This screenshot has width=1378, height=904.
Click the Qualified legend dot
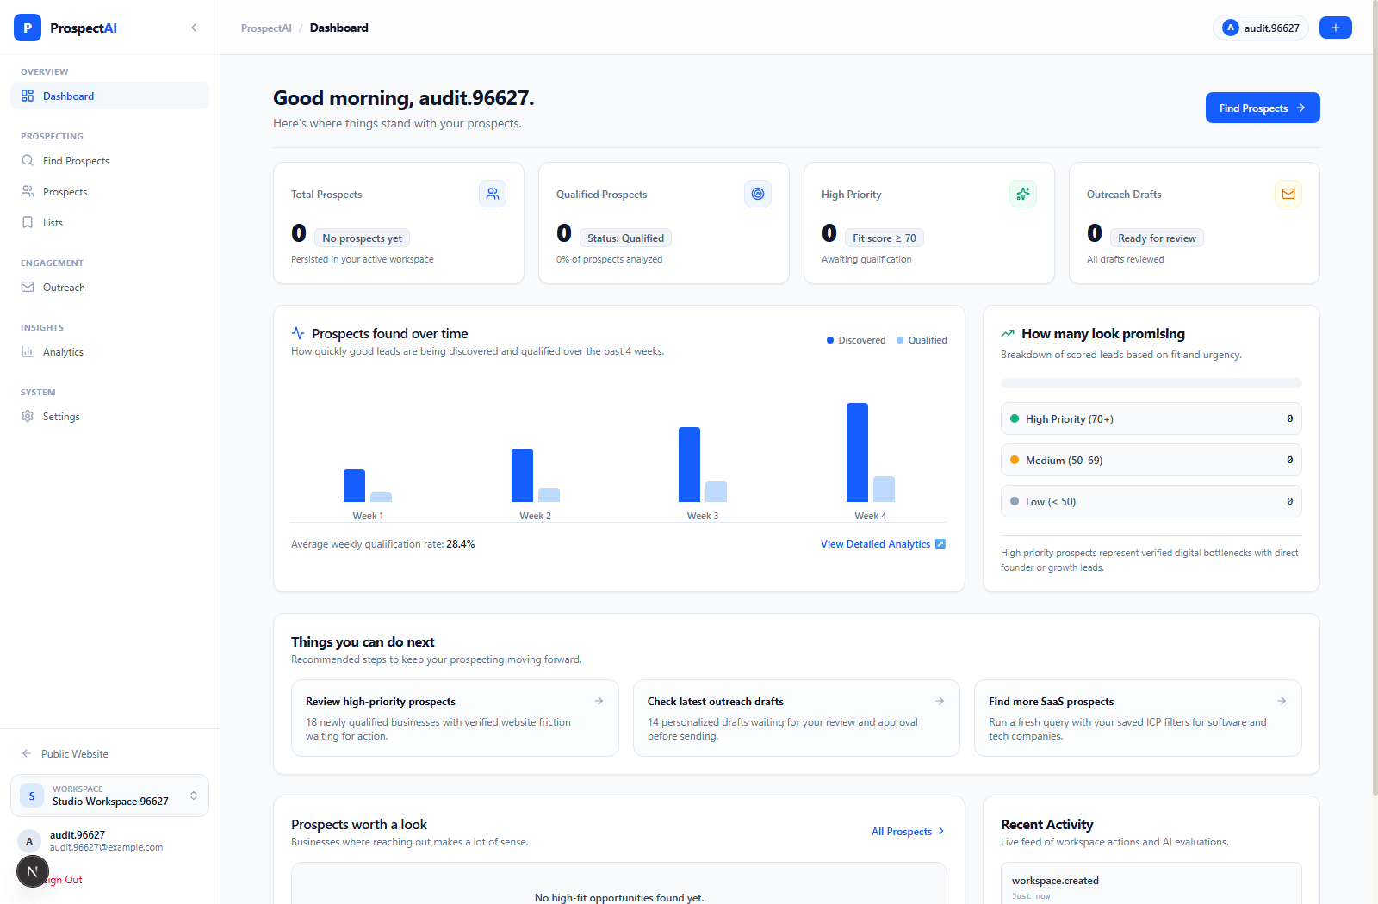tap(900, 340)
